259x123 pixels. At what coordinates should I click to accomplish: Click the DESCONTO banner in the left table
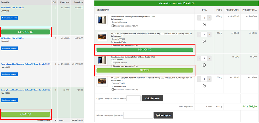pyautogui.click(x=26, y=32)
